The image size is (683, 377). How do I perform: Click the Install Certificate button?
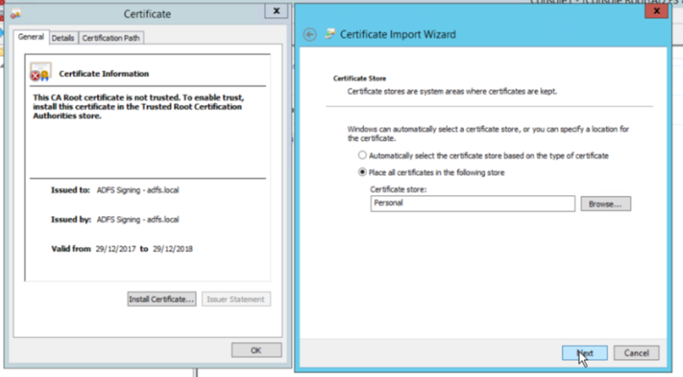162,299
